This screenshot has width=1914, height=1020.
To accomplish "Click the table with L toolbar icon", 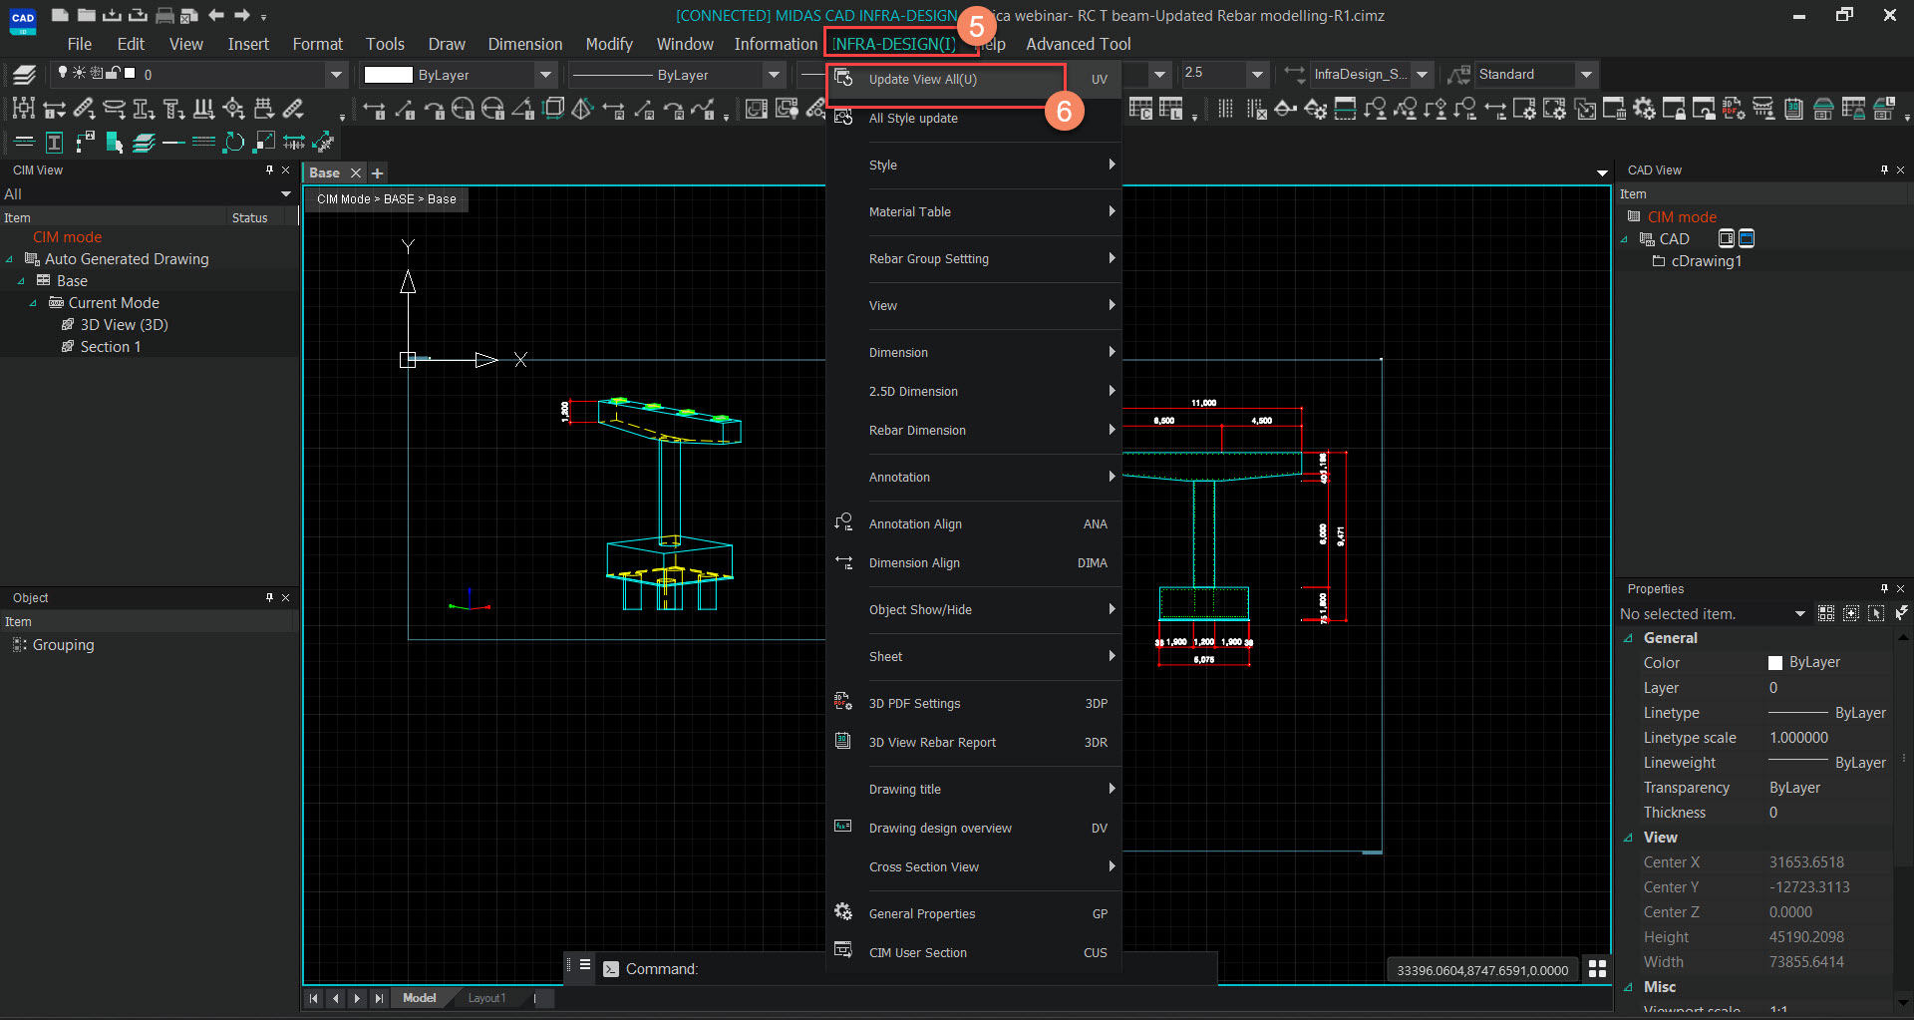I will coord(1170,109).
